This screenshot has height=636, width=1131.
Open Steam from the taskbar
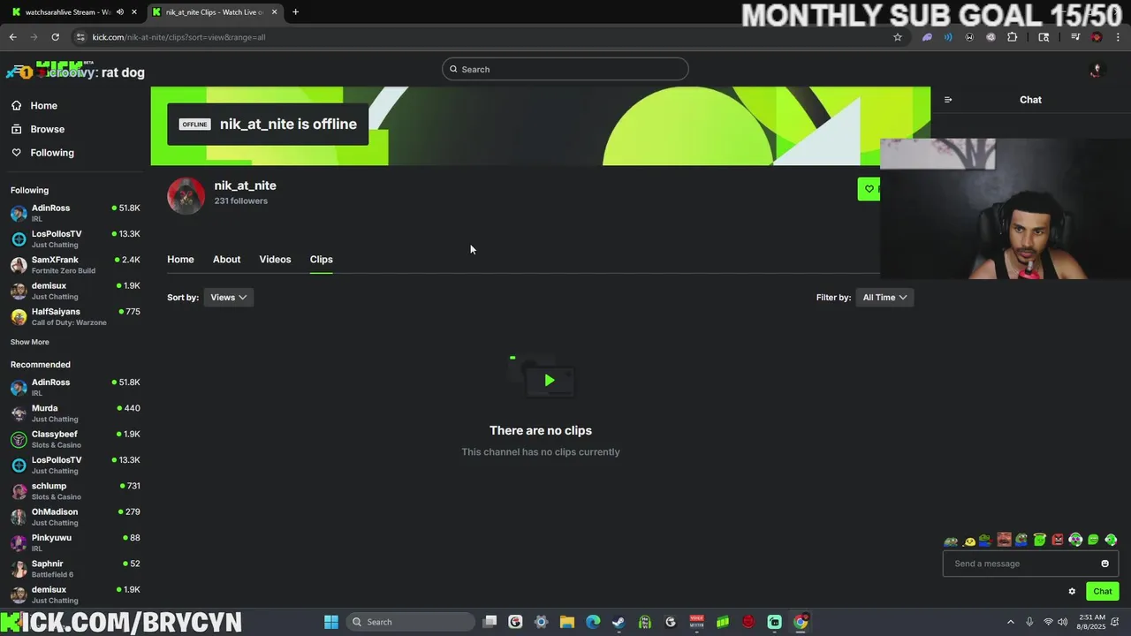tap(619, 622)
